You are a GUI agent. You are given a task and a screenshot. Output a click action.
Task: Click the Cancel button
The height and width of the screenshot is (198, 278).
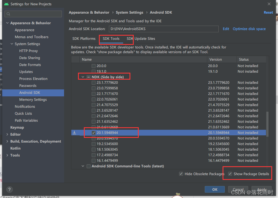click(238, 189)
